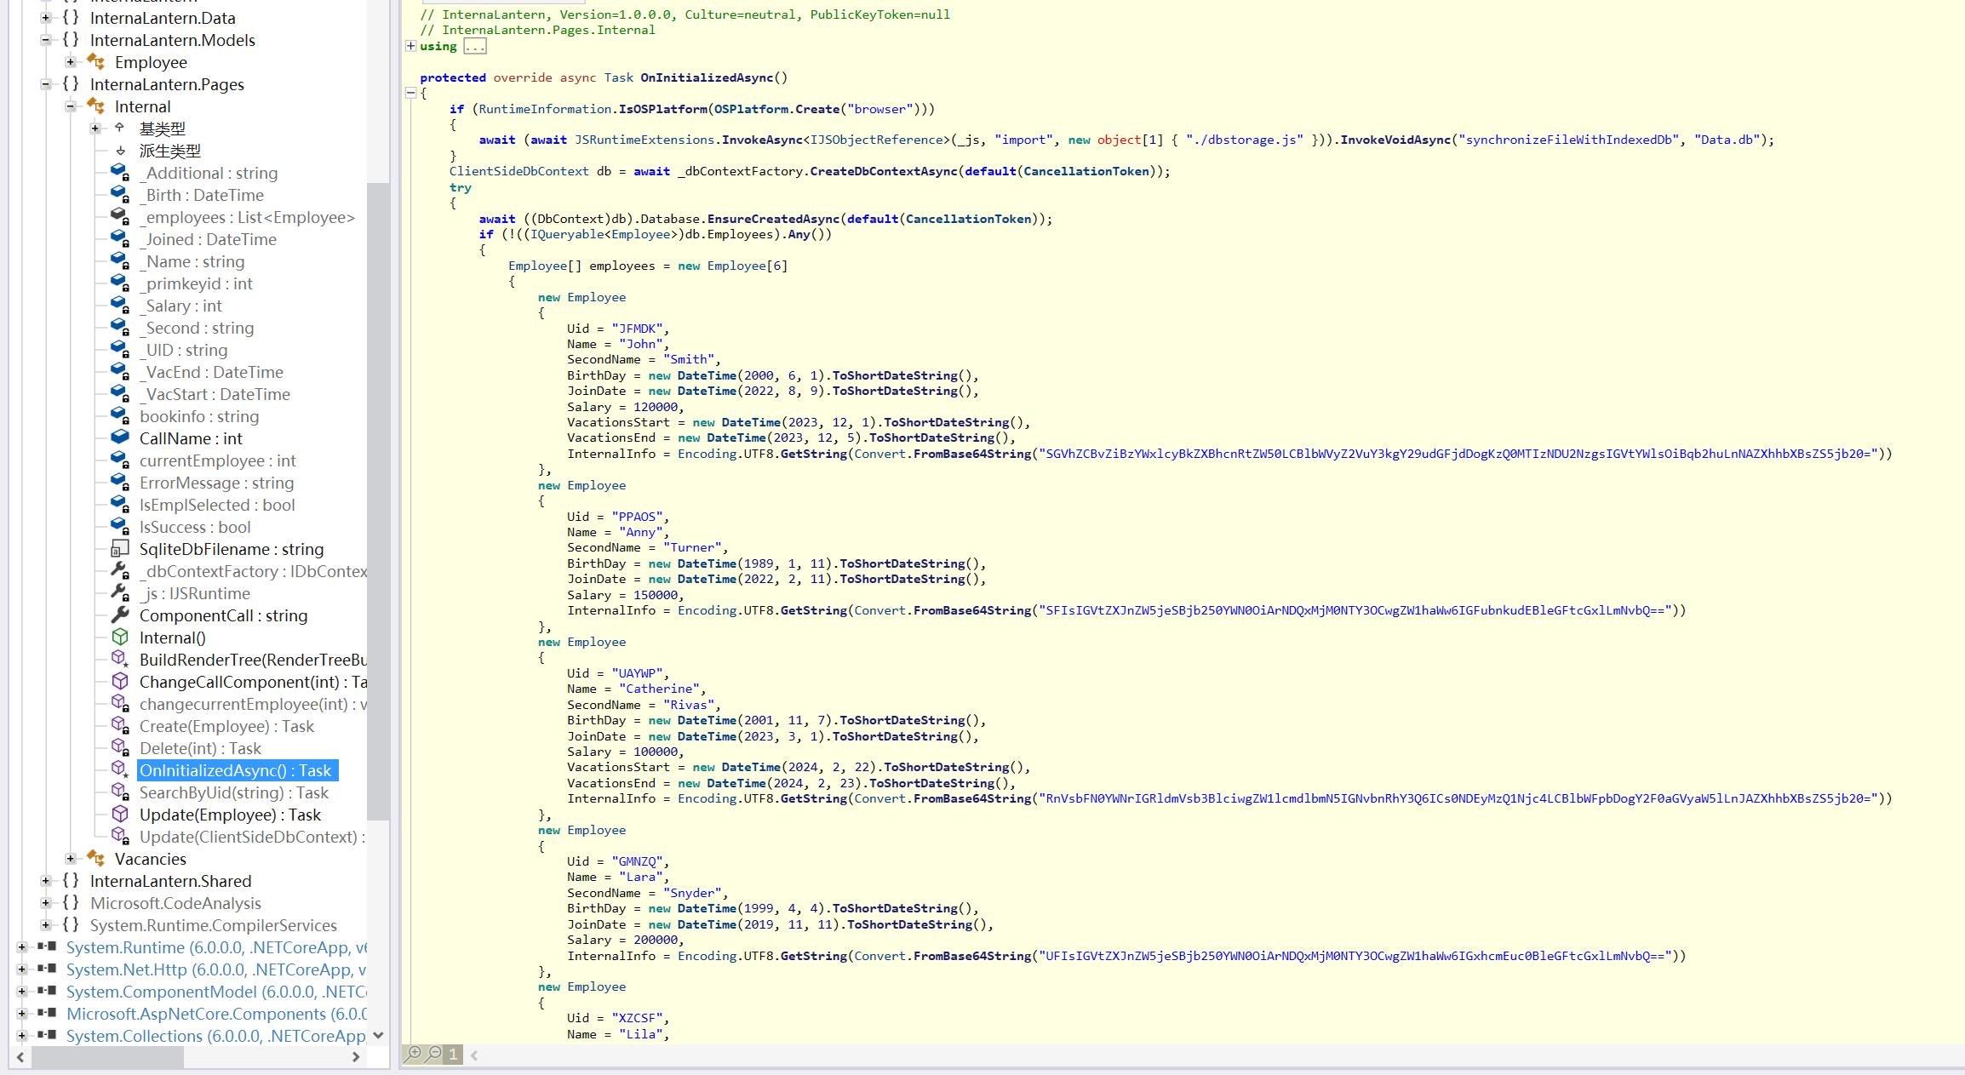Select the ErrorMessage : string field
Viewport: 1965px width, 1075px height.
point(217,483)
